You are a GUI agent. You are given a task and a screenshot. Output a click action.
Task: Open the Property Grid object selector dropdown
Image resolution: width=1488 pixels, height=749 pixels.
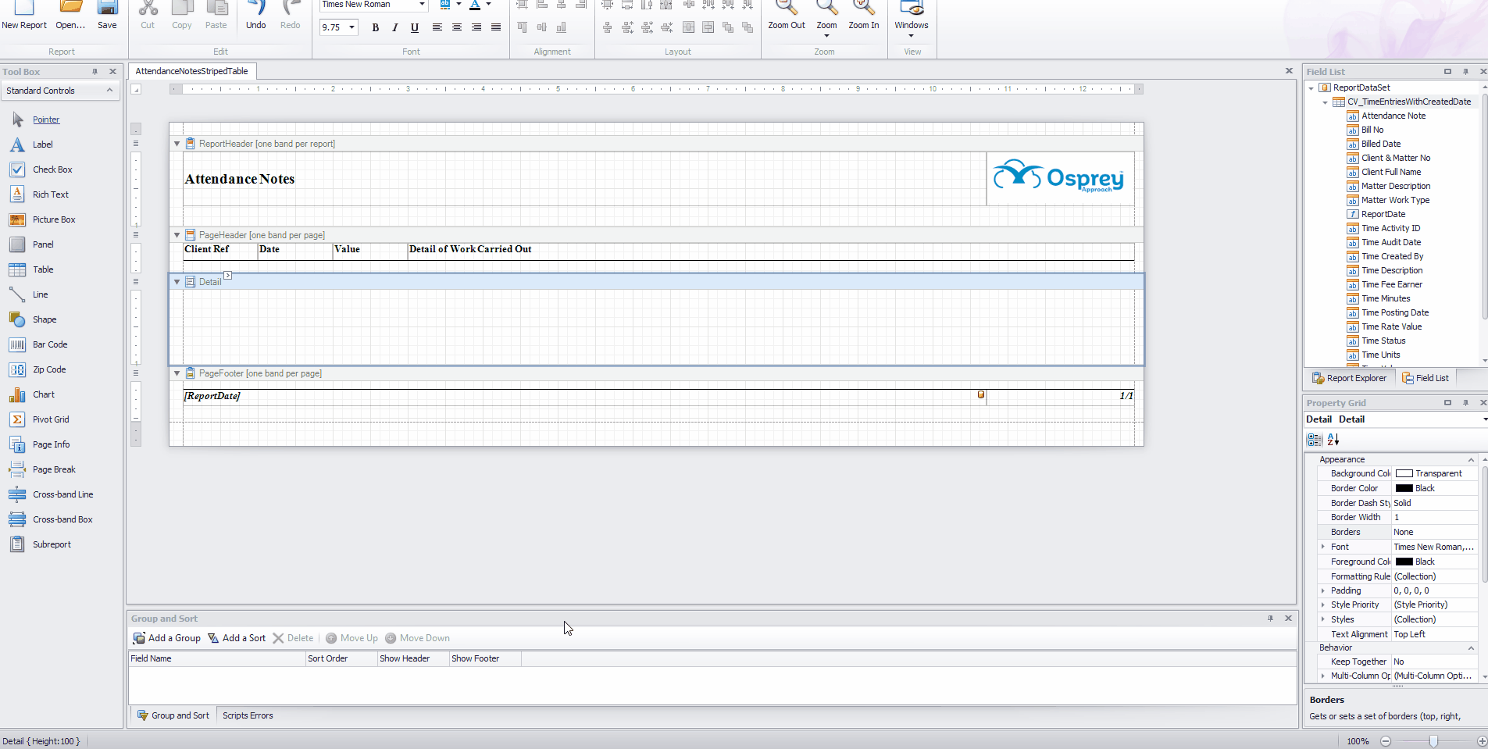pos(1484,419)
